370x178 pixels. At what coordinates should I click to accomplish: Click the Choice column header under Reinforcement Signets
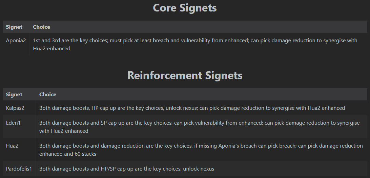coord(48,94)
